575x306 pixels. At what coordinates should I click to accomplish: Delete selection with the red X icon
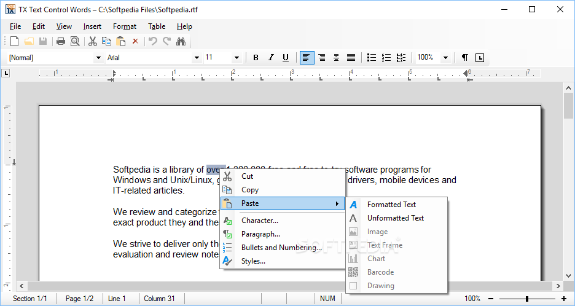pos(135,41)
